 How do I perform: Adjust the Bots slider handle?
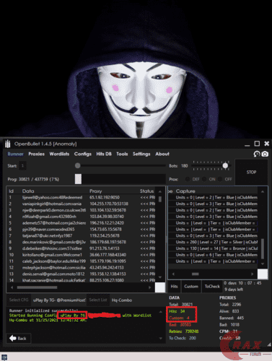pos(225,165)
